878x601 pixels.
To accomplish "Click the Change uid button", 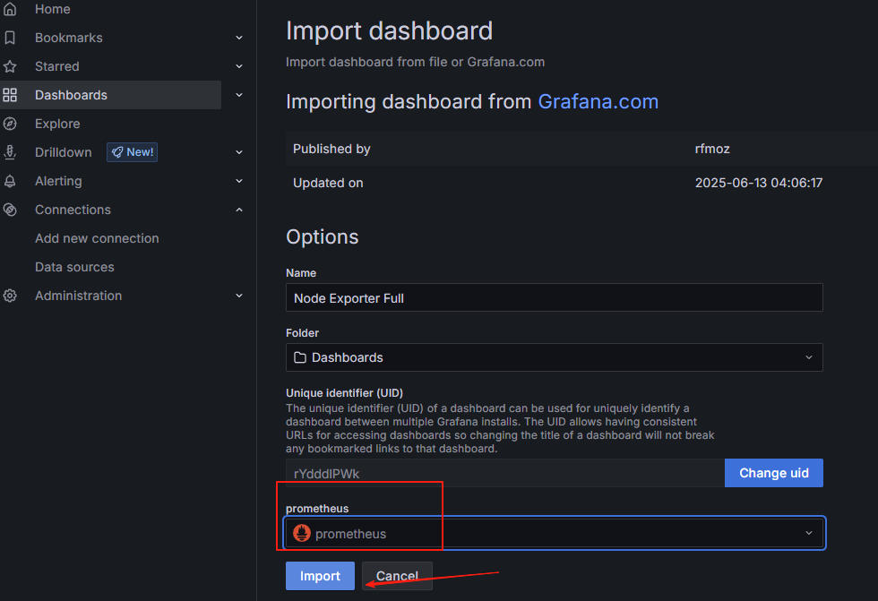I will 774,473.
